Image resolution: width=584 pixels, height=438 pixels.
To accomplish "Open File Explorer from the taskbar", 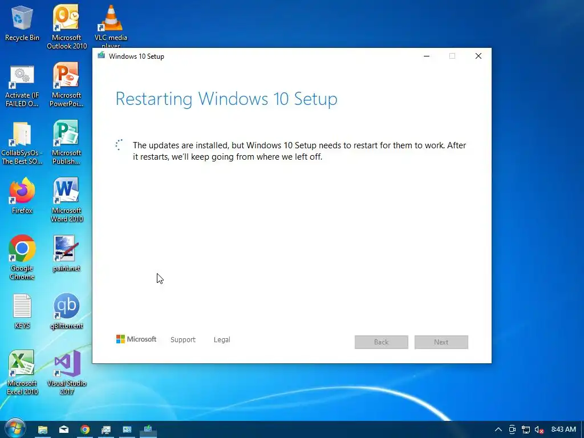I will 42,429.
